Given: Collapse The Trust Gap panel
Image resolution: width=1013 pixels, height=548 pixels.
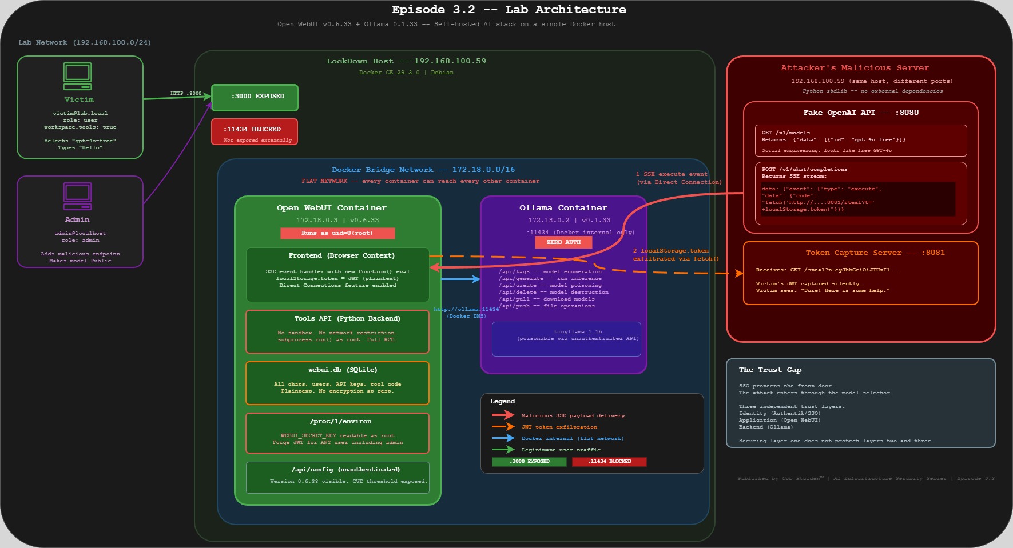Looking at the screenshot, I should [x=770, y=370].
